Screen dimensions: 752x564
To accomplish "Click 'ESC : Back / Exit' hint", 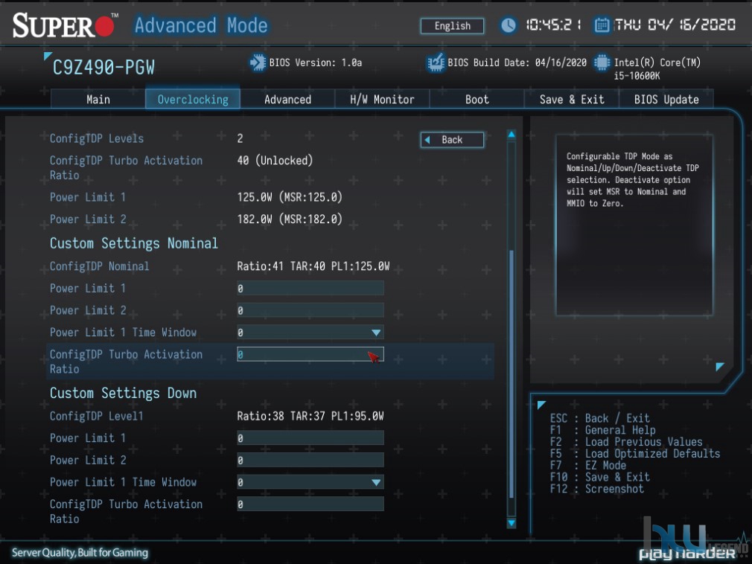I will click(x=599, y=418).
